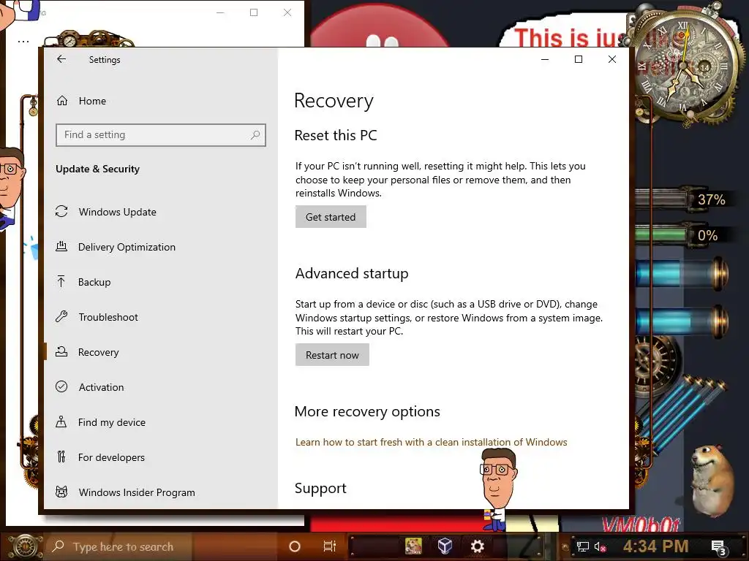Click the Settings gear taskbar icon
The width and height of the screenshot is (749, 561).
pyautogui.click(x=477, y=546)
